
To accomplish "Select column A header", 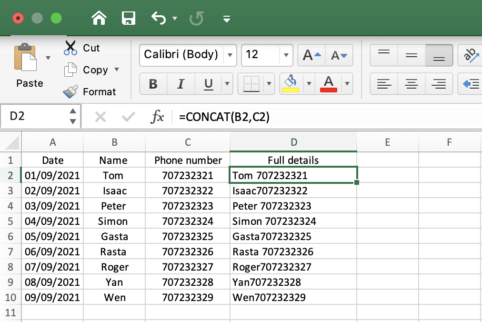I will [52, 142].
